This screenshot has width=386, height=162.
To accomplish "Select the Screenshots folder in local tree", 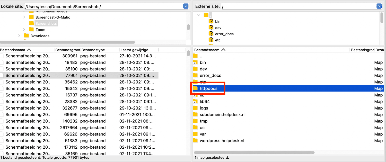I will [46, 23].
